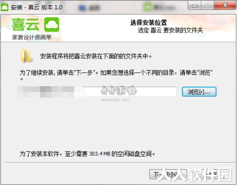
Task: Click the green sofa logo icon in the header
Action: [x=52, y=25]
